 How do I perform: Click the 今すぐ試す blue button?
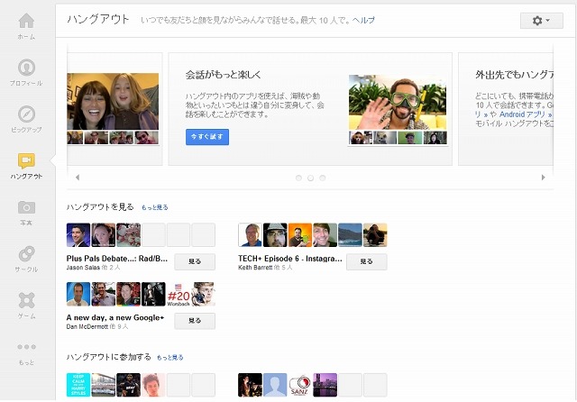pos(207,137)
